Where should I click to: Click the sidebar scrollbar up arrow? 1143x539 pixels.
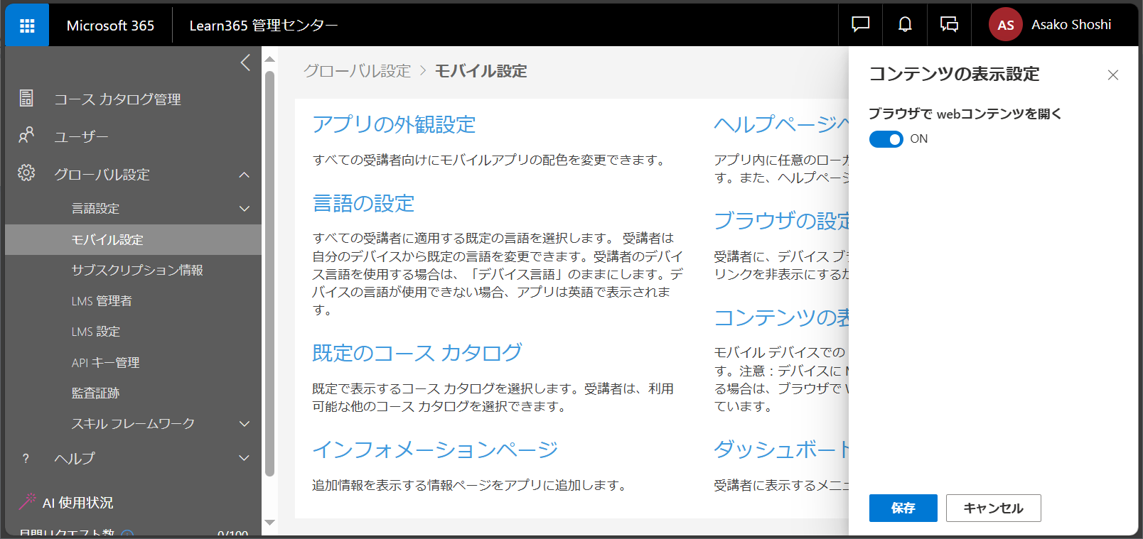pyautogui.click(x=269, y=58)
